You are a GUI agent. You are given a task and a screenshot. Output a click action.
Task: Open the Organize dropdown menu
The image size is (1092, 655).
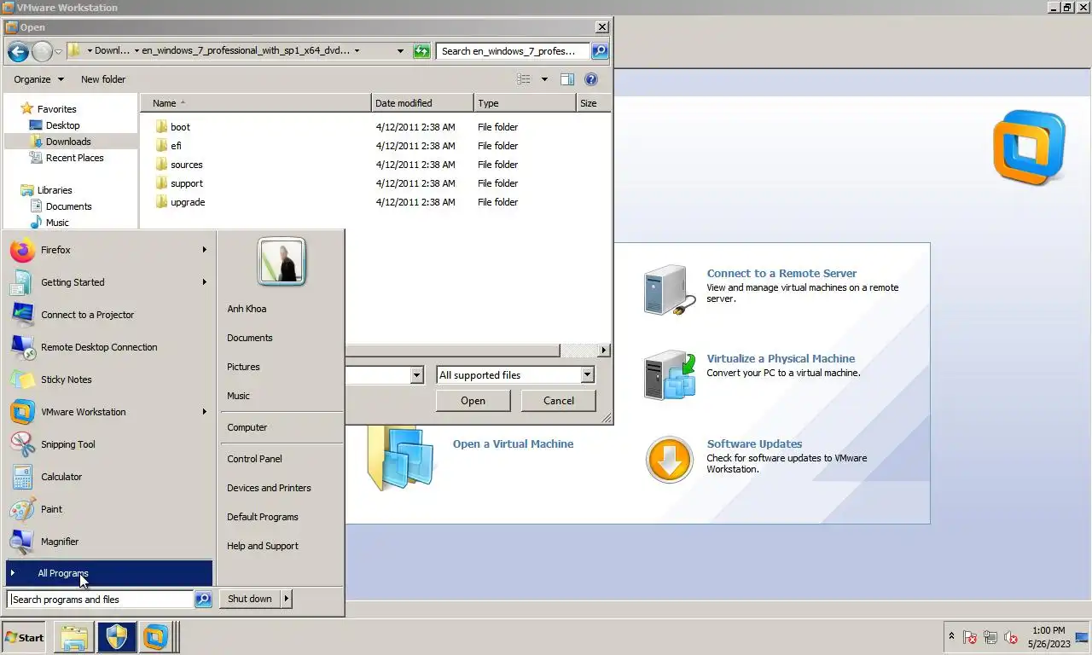[x=38, y=79]
